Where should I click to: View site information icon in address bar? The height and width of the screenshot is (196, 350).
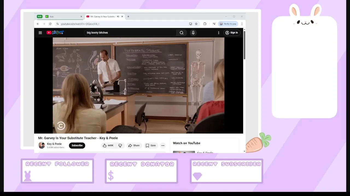(x=57, y=24)
